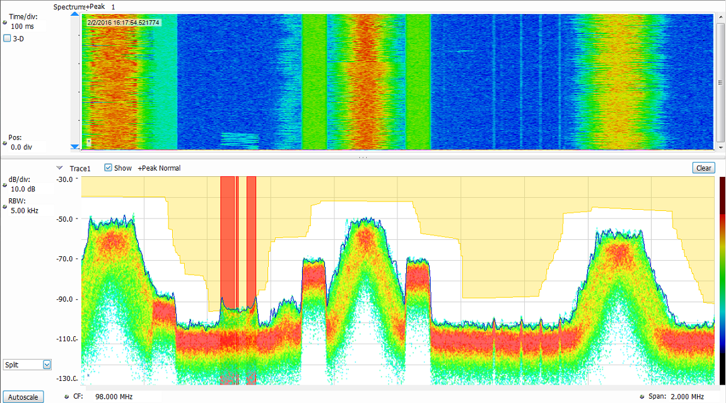Image resolution: width=726 pixels, height=403 pixels.
Task: Click bottom blue arrow of spectrogram
Action: pos(75,147)
